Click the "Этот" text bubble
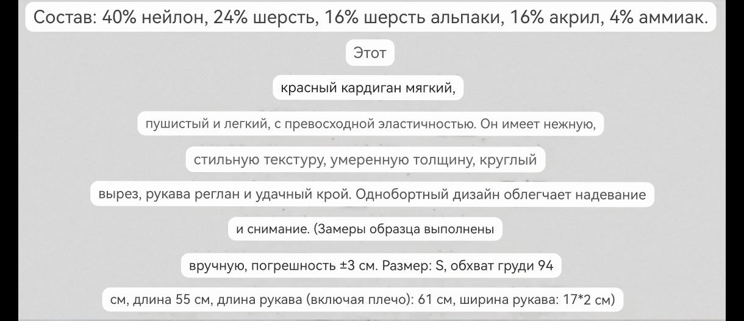The width and height of the screenshot is (744, 321). [x=370, y=53]
